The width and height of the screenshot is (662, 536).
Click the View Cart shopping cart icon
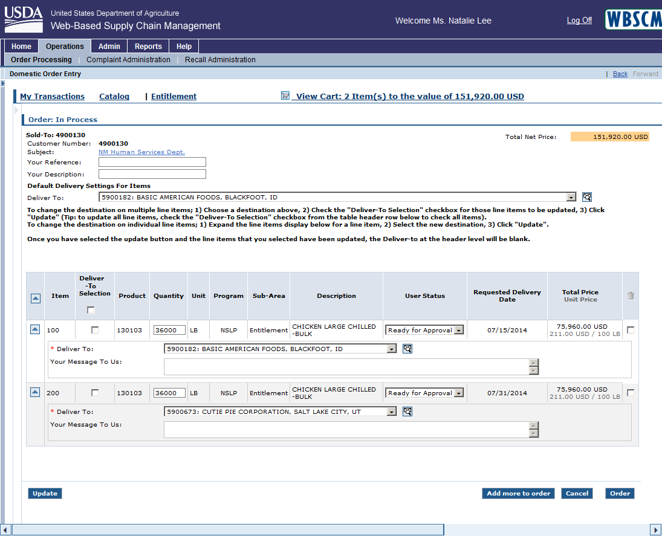tap(285, 96)
